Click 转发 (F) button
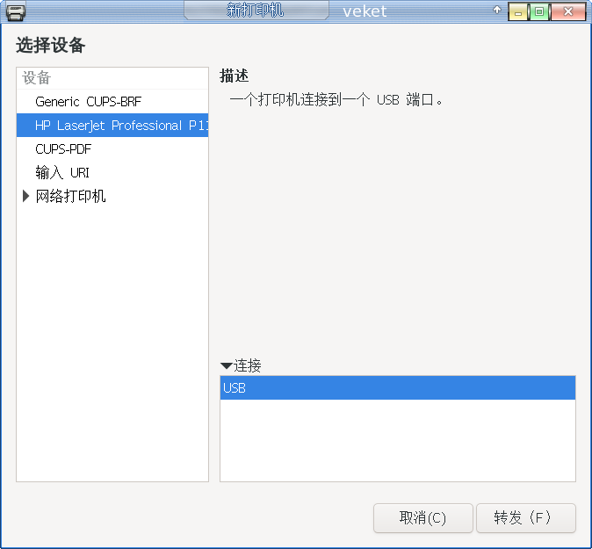This screenshot has width=592, height=549. coord(526,518)
